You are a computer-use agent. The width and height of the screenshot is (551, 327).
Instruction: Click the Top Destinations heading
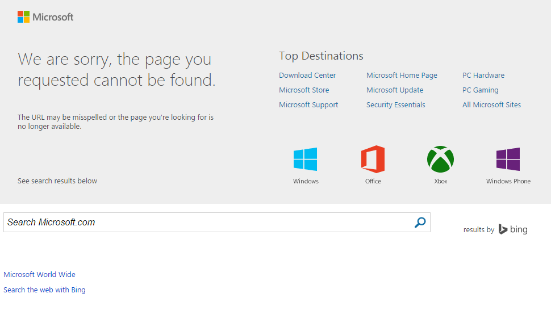(321, 56)
